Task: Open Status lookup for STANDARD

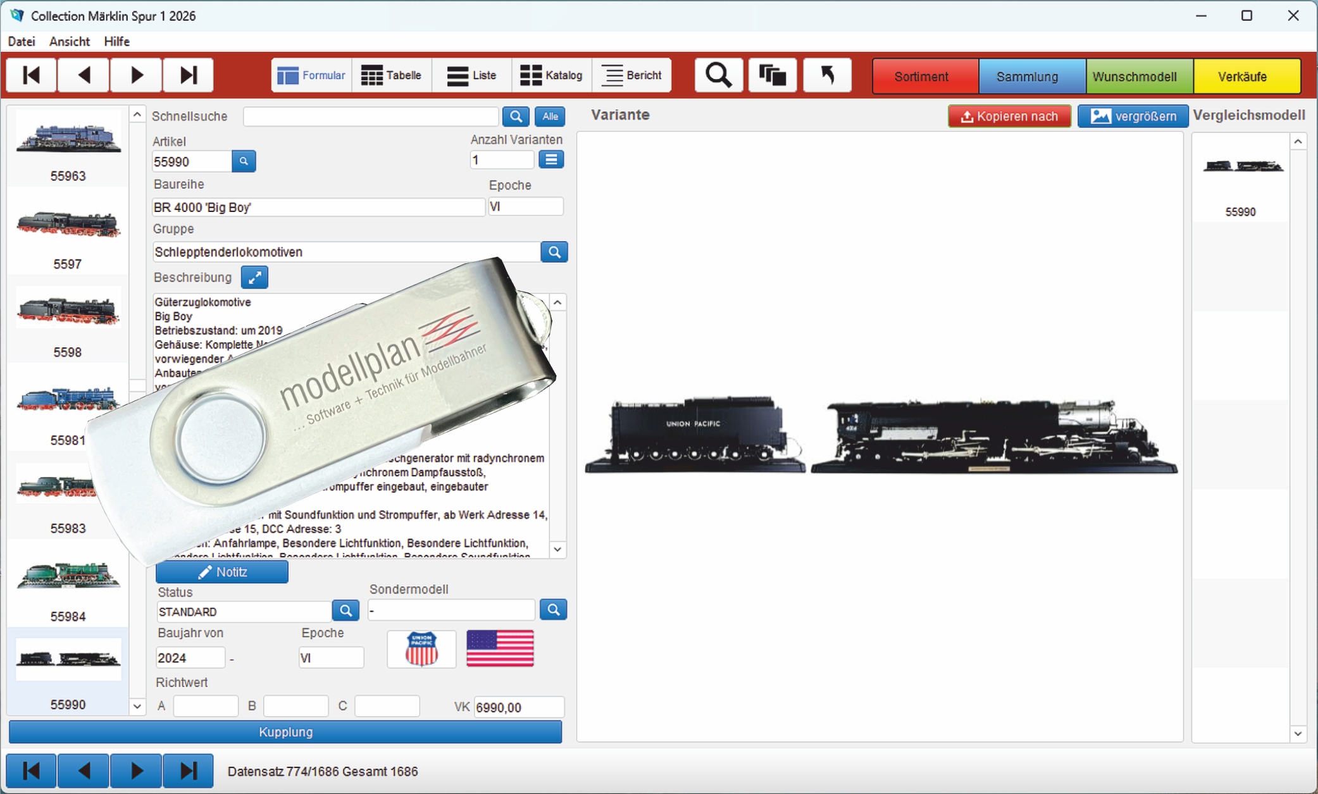Action: pyautogui.click(x=345, y=611)
